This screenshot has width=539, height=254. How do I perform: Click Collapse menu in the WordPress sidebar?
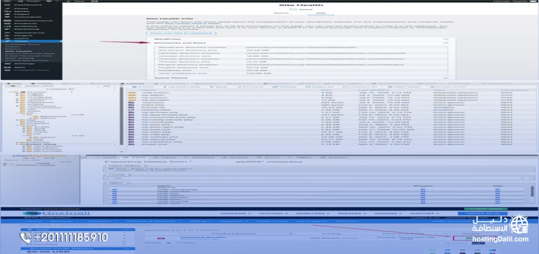[x=32, y=70]
